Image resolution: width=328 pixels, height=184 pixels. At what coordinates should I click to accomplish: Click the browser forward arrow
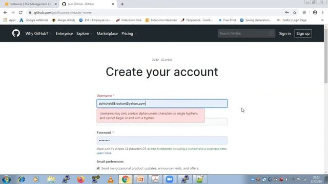coord(13,12)
